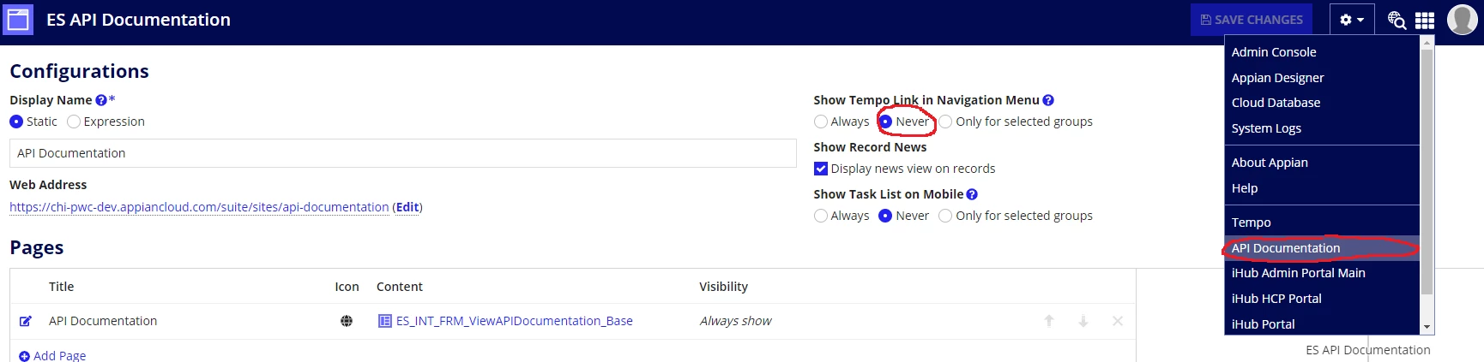Select iHub HCP Portal menu item

(x=1322, y=299)
